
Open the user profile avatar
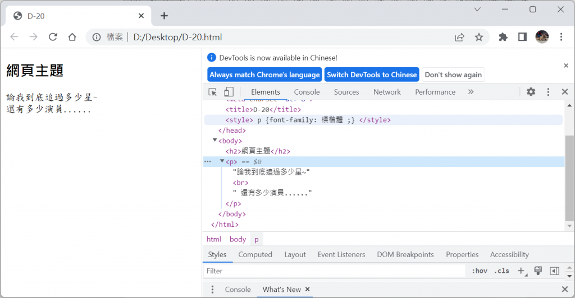pyautogui.click(x=542, y=37)
